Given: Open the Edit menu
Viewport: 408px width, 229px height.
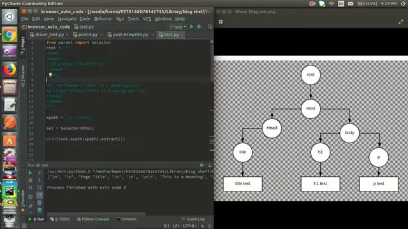Looking at the screenshot, I should tap(36, 18).
